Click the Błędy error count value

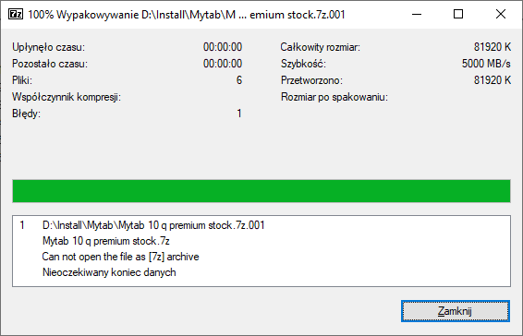click(239, 114)
